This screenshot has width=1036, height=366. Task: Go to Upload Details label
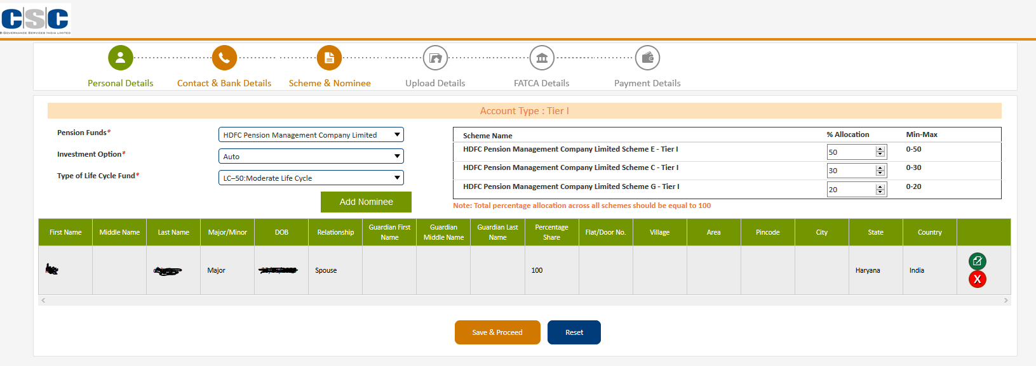tap(435, 83)
